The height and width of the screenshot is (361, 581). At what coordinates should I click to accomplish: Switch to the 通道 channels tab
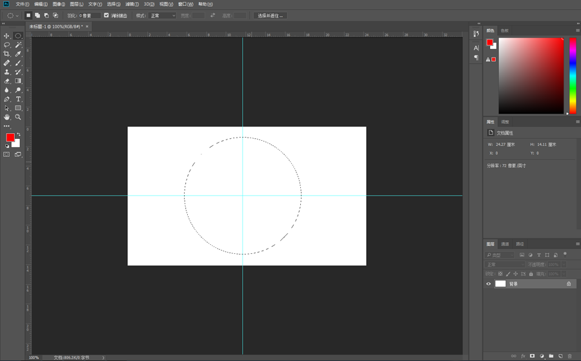(505, 244)
